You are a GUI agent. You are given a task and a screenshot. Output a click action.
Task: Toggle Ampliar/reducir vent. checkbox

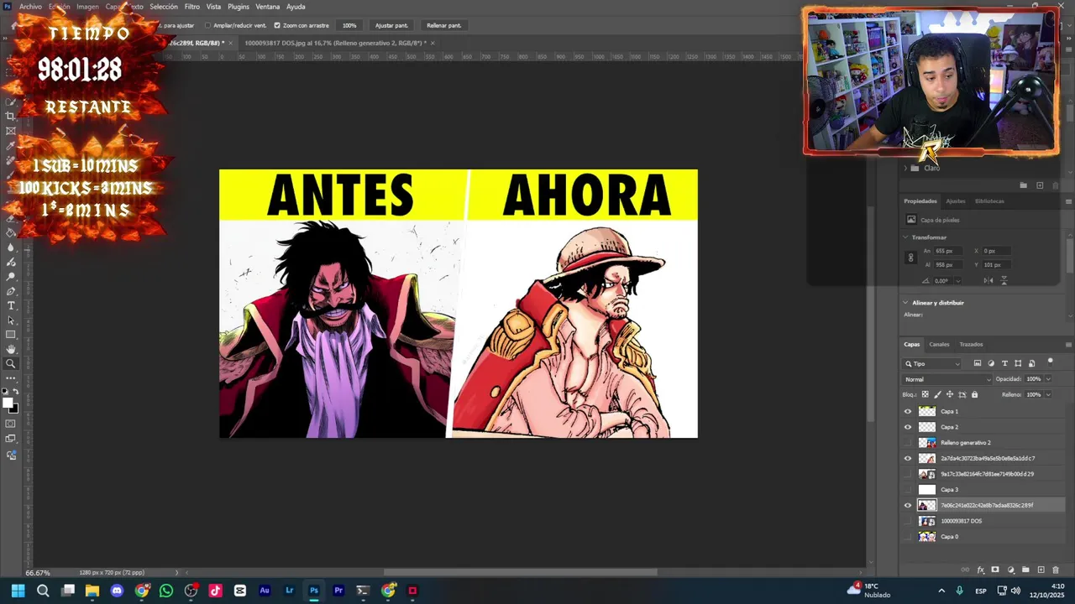click(x=207, y=25)
